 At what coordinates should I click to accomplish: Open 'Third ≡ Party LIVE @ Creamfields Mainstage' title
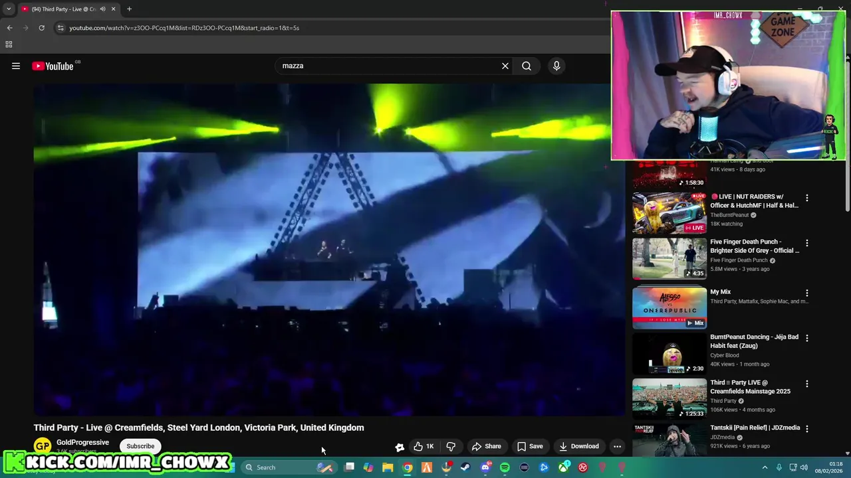[x=750, y=387]
